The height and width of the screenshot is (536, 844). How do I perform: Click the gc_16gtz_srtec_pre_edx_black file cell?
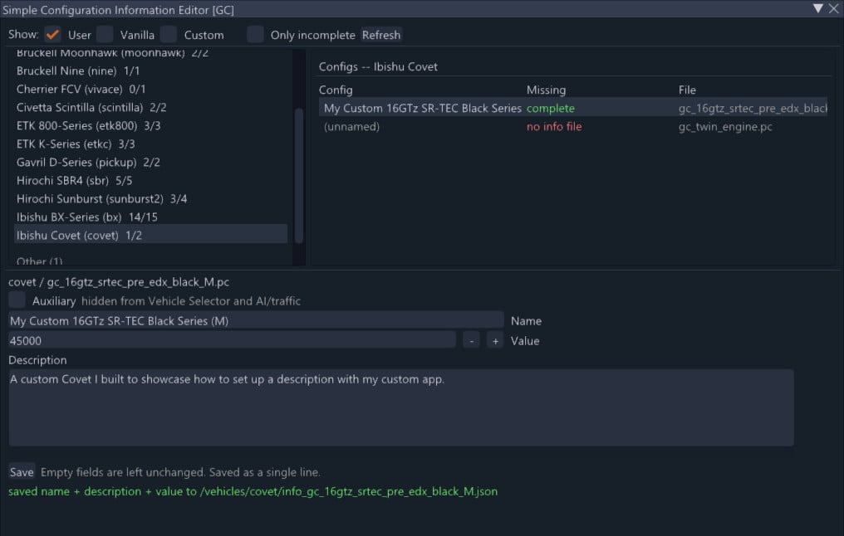pos(753,108)
